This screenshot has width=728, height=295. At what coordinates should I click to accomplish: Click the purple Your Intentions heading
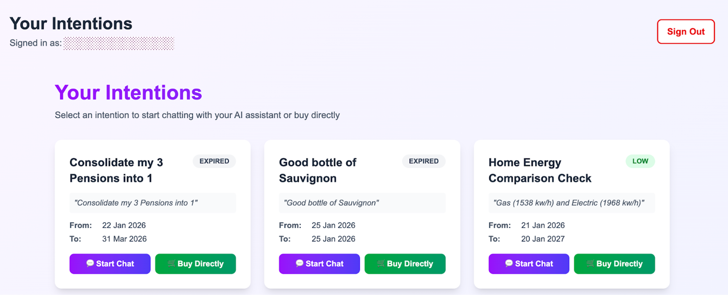tap(128, 93)
